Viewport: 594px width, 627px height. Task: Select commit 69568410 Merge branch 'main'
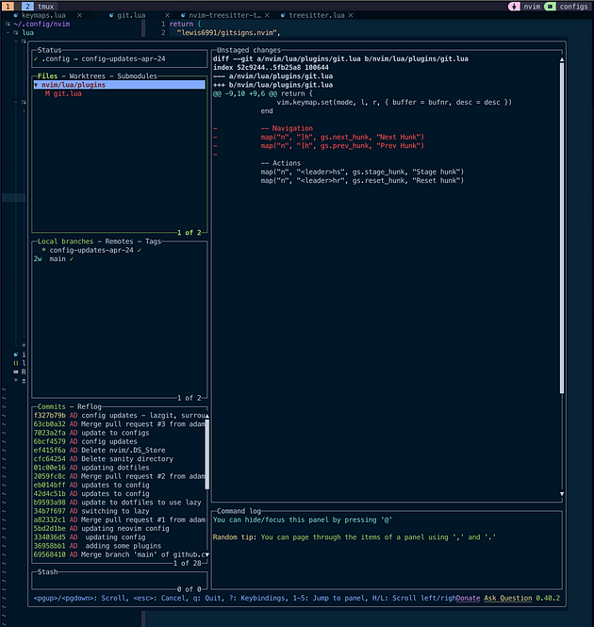119,555
